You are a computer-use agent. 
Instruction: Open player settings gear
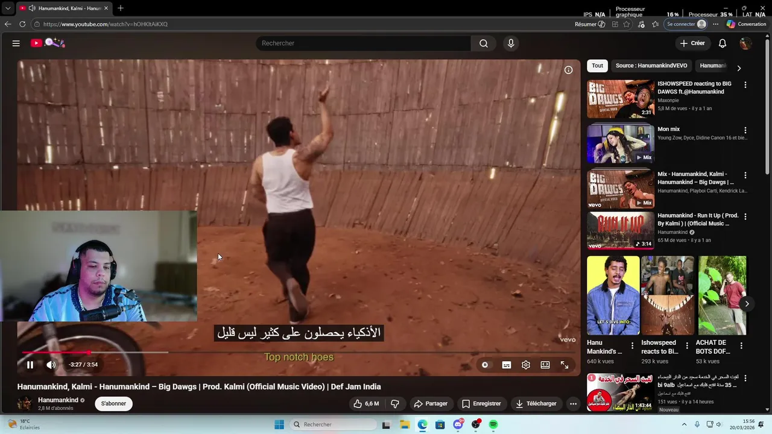(526, 365)
